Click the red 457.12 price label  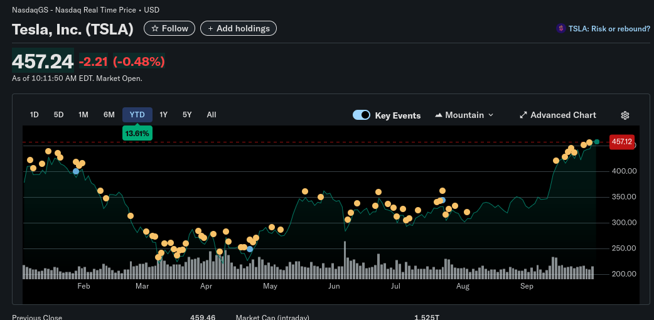(x=621, y=142)
